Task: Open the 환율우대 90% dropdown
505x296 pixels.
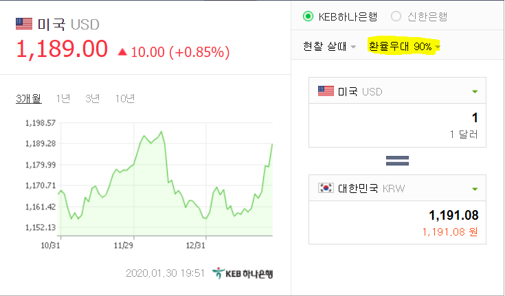Action: (x=404, y=47)
